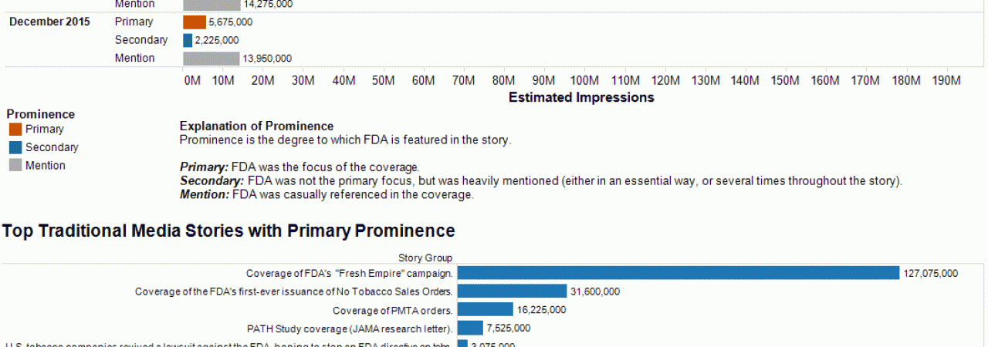This screenshot has width=988, height=347.
Task: Click the gray Mention legend swatch
Action: pos(15,165)
